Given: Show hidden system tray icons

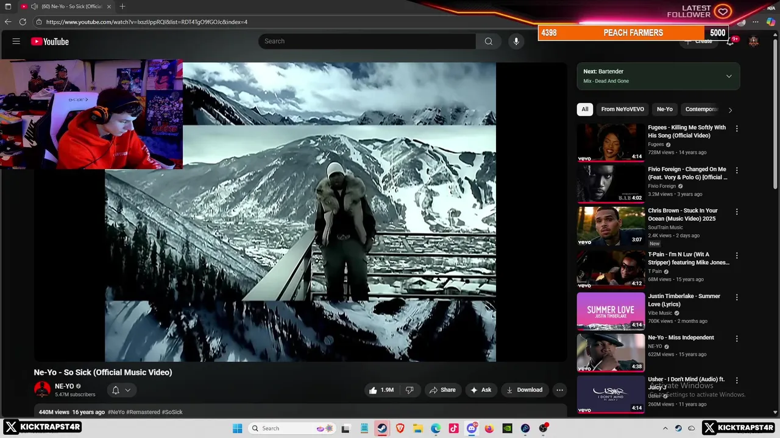Looking at the screenshot, I should coord(665,428).
